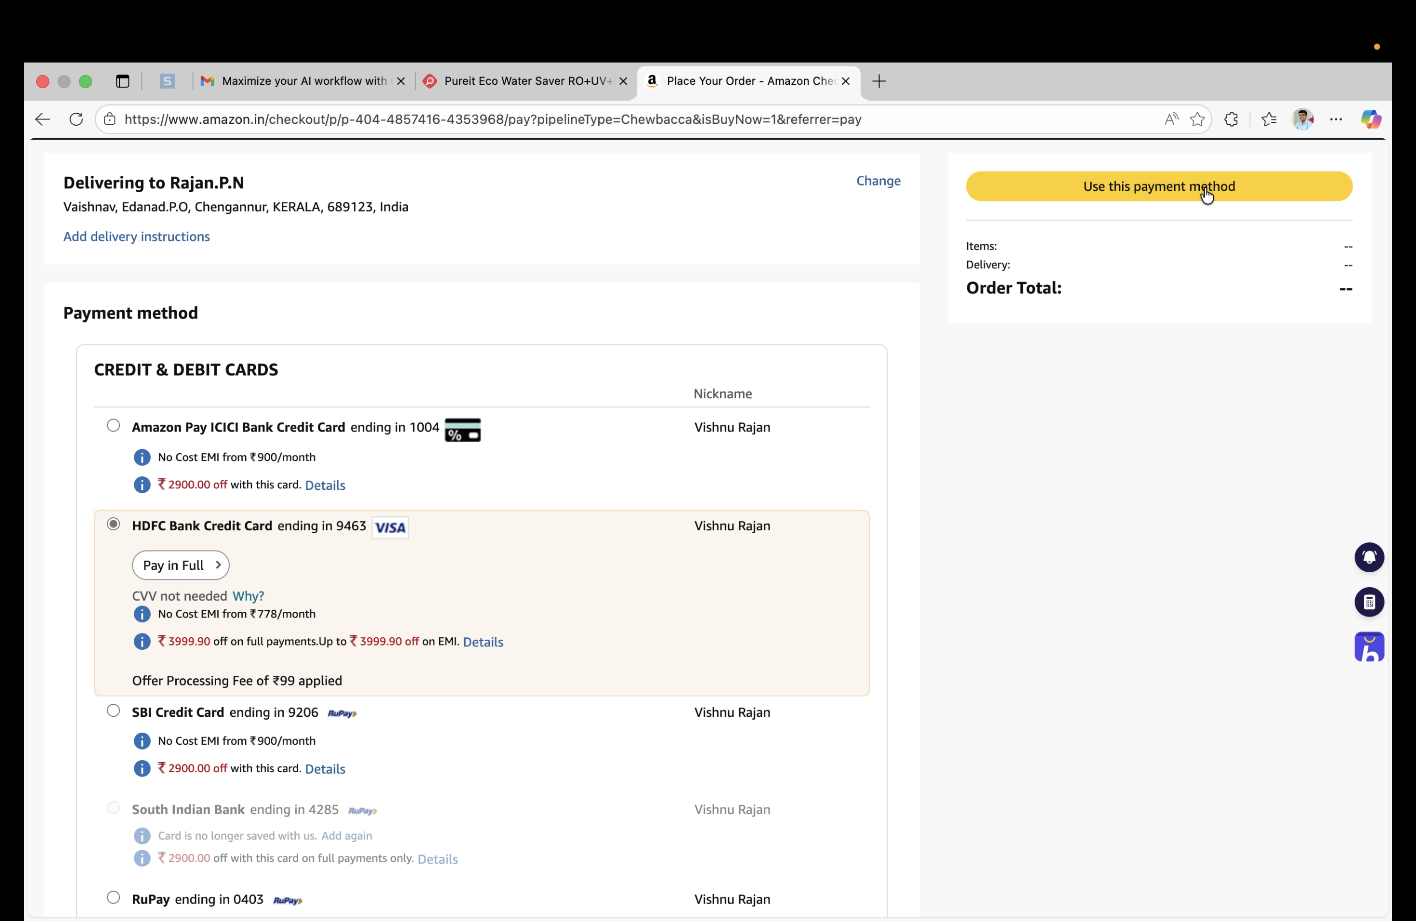Select RuPay card ending in 0403
The height and width of the screenshot is (921, 1416).
pos(113,897)
